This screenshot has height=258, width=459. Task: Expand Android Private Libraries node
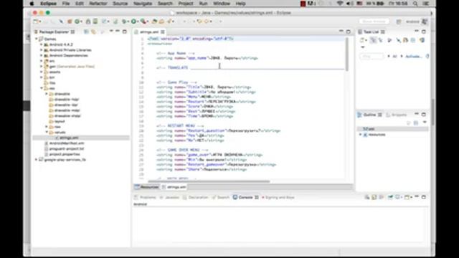click(42, 50)
